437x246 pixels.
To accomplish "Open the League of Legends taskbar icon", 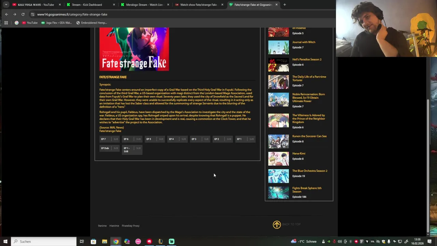I will click(x=160, y=242).
